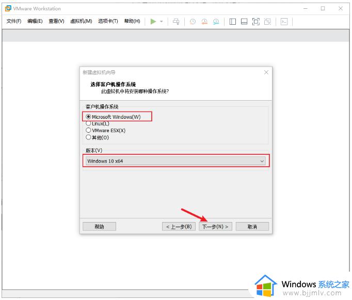
Task: Select the 其他(O) radio button
Action: point(88,137)
